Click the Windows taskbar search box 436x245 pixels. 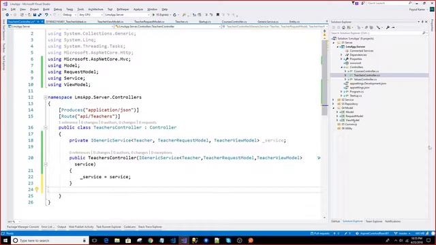(x=50, y=240)
